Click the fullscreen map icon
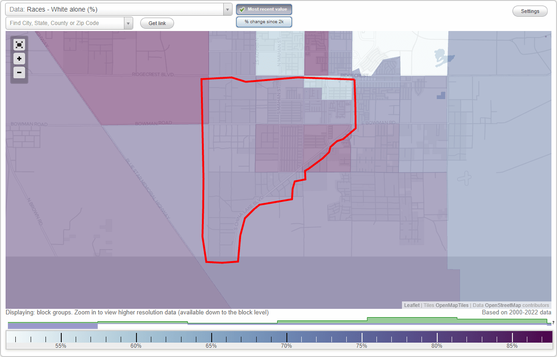 (19, 44)
